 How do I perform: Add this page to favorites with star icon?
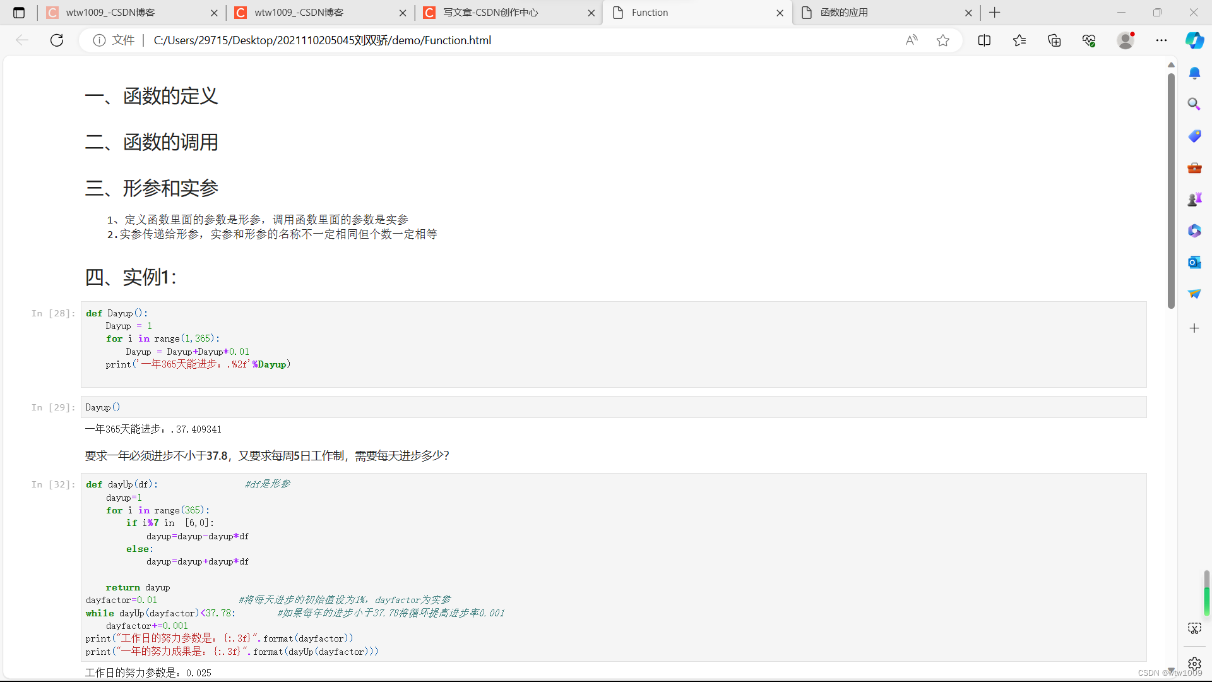[942, 40]
